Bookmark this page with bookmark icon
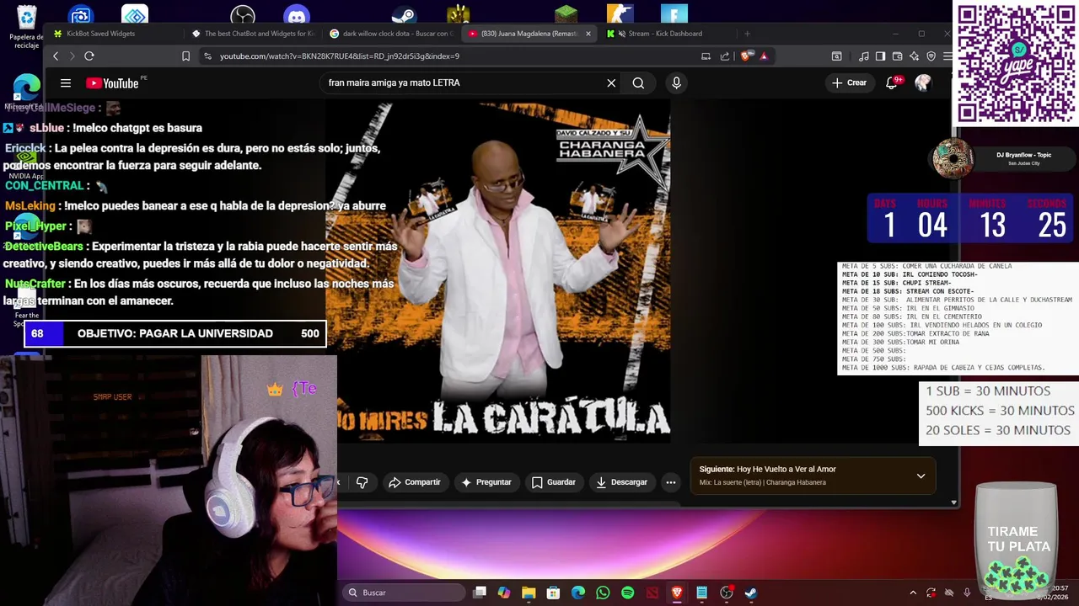This screenshot has width=1079, height=606. coord(185,56)
